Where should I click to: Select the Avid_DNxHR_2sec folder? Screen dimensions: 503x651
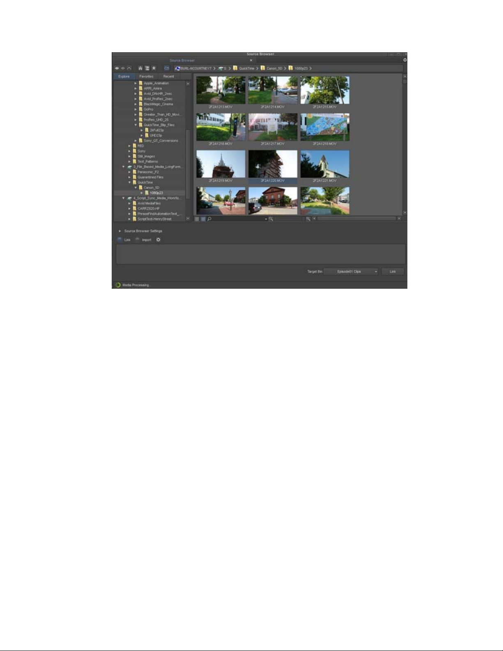point(158,94)
